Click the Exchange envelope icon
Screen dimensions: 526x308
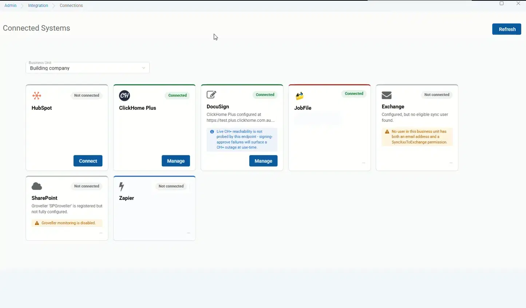[x=387, y=95]
